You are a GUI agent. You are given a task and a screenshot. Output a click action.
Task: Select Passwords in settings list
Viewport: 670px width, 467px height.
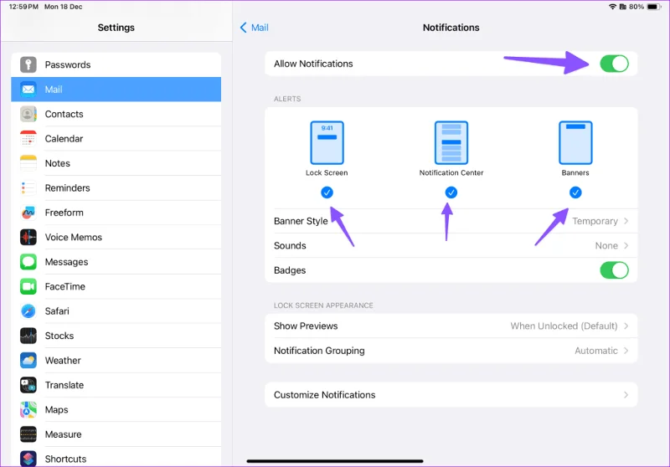(116, 64)
